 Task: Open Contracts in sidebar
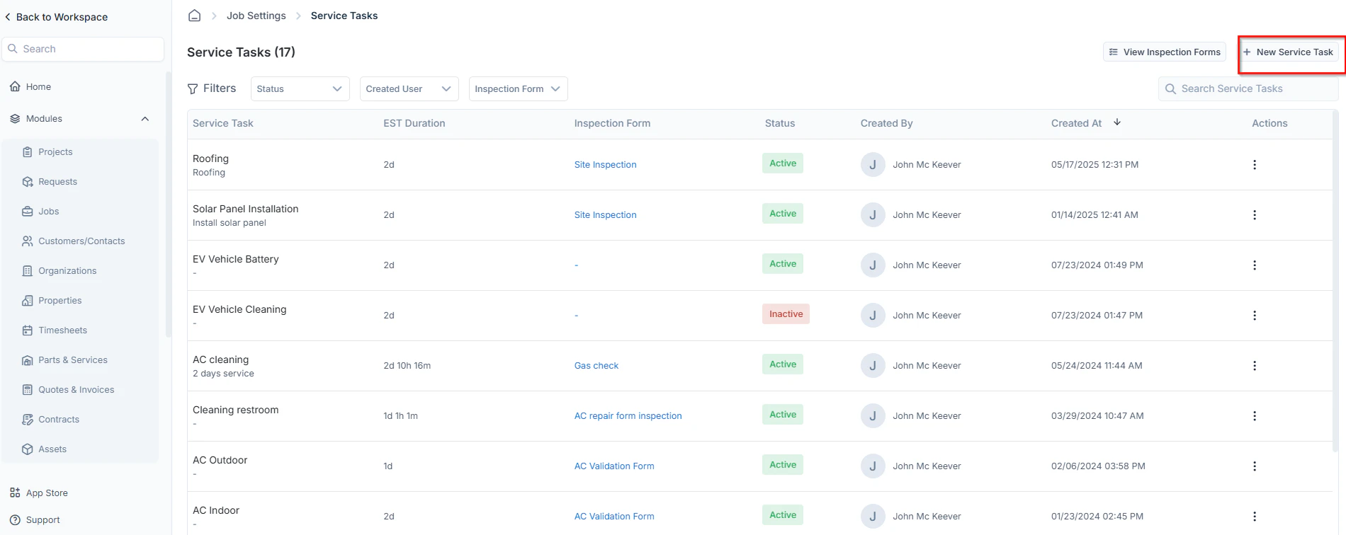click(x=59, y=420)
